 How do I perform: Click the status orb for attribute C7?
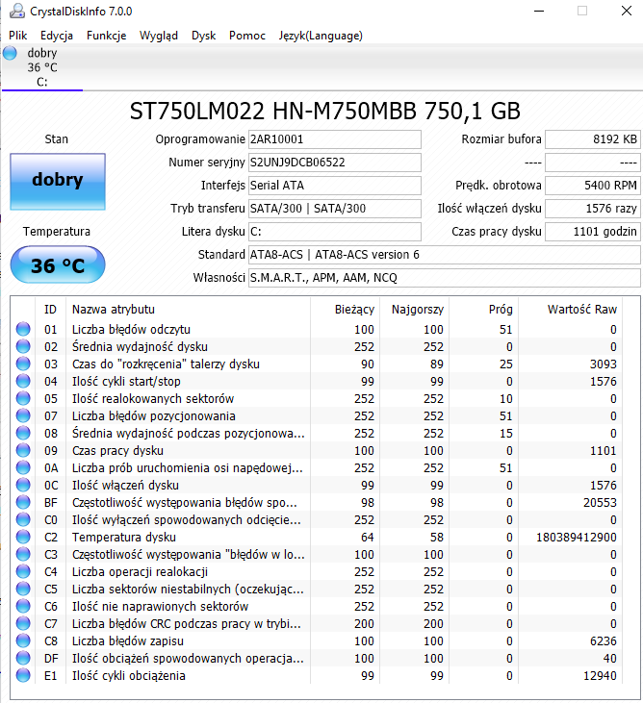point(23,623)
